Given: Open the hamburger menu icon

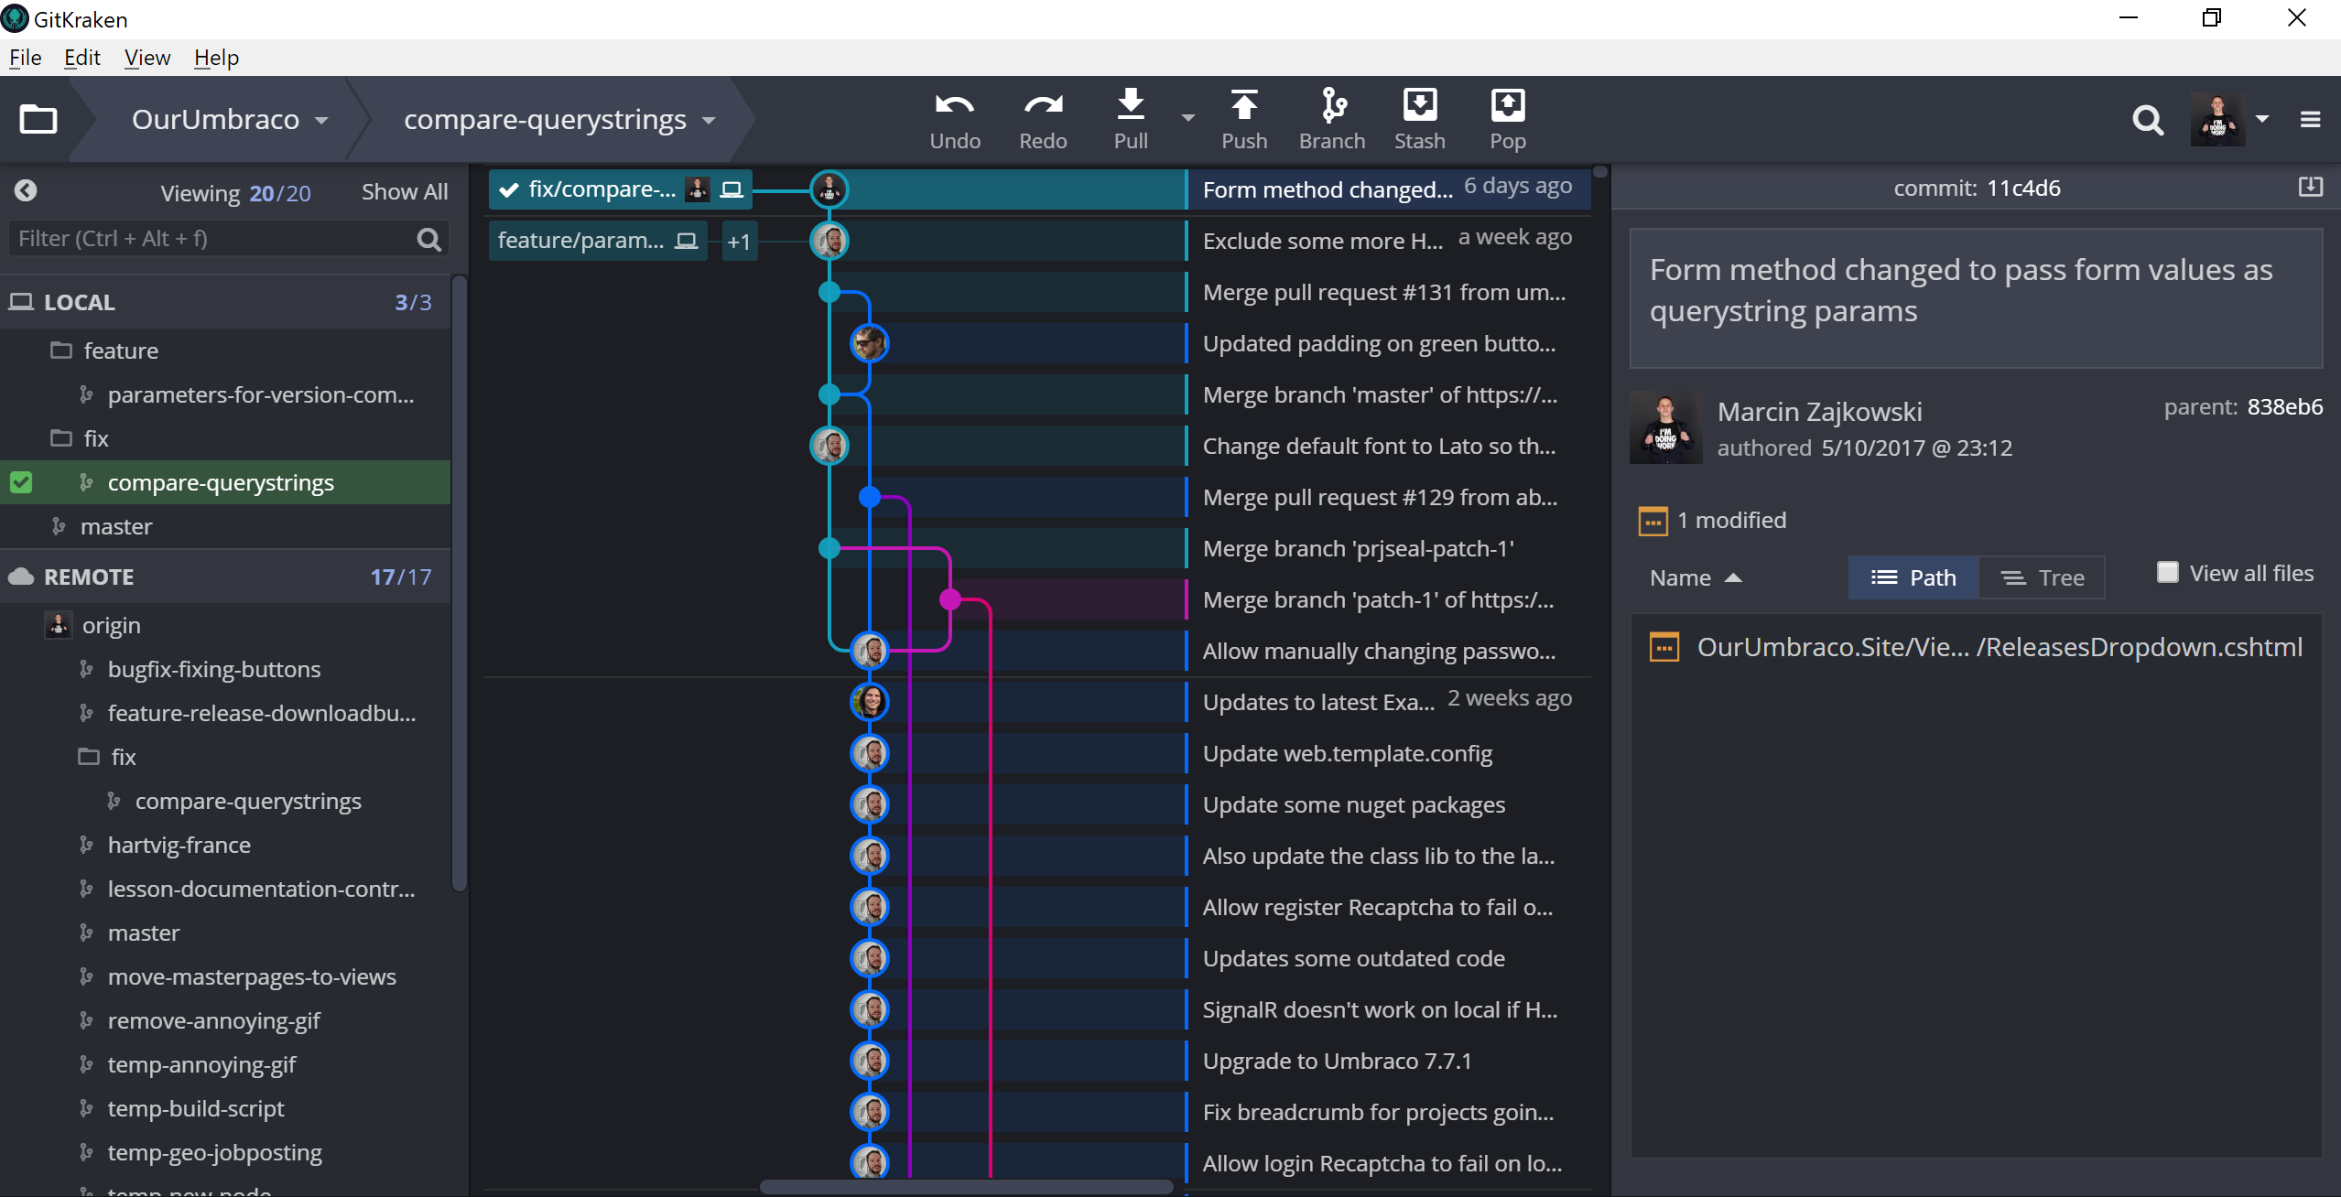Looking at the screenshot, I should tap(2310, 120).
